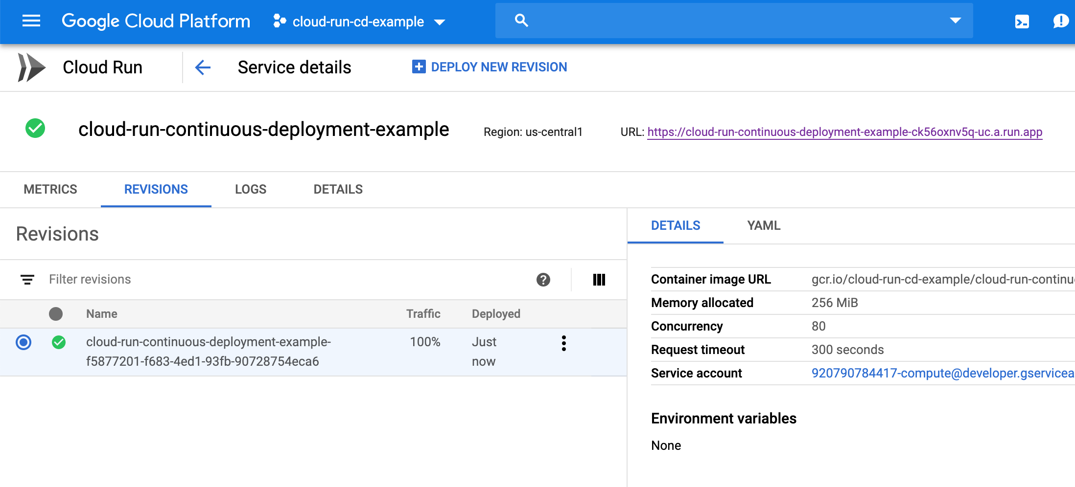Click the Cloud Run product logo

coord(31,67)
